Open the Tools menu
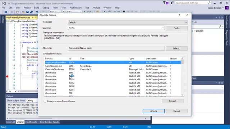This screenshot has height=129, width=230. [x=64, y=8]
